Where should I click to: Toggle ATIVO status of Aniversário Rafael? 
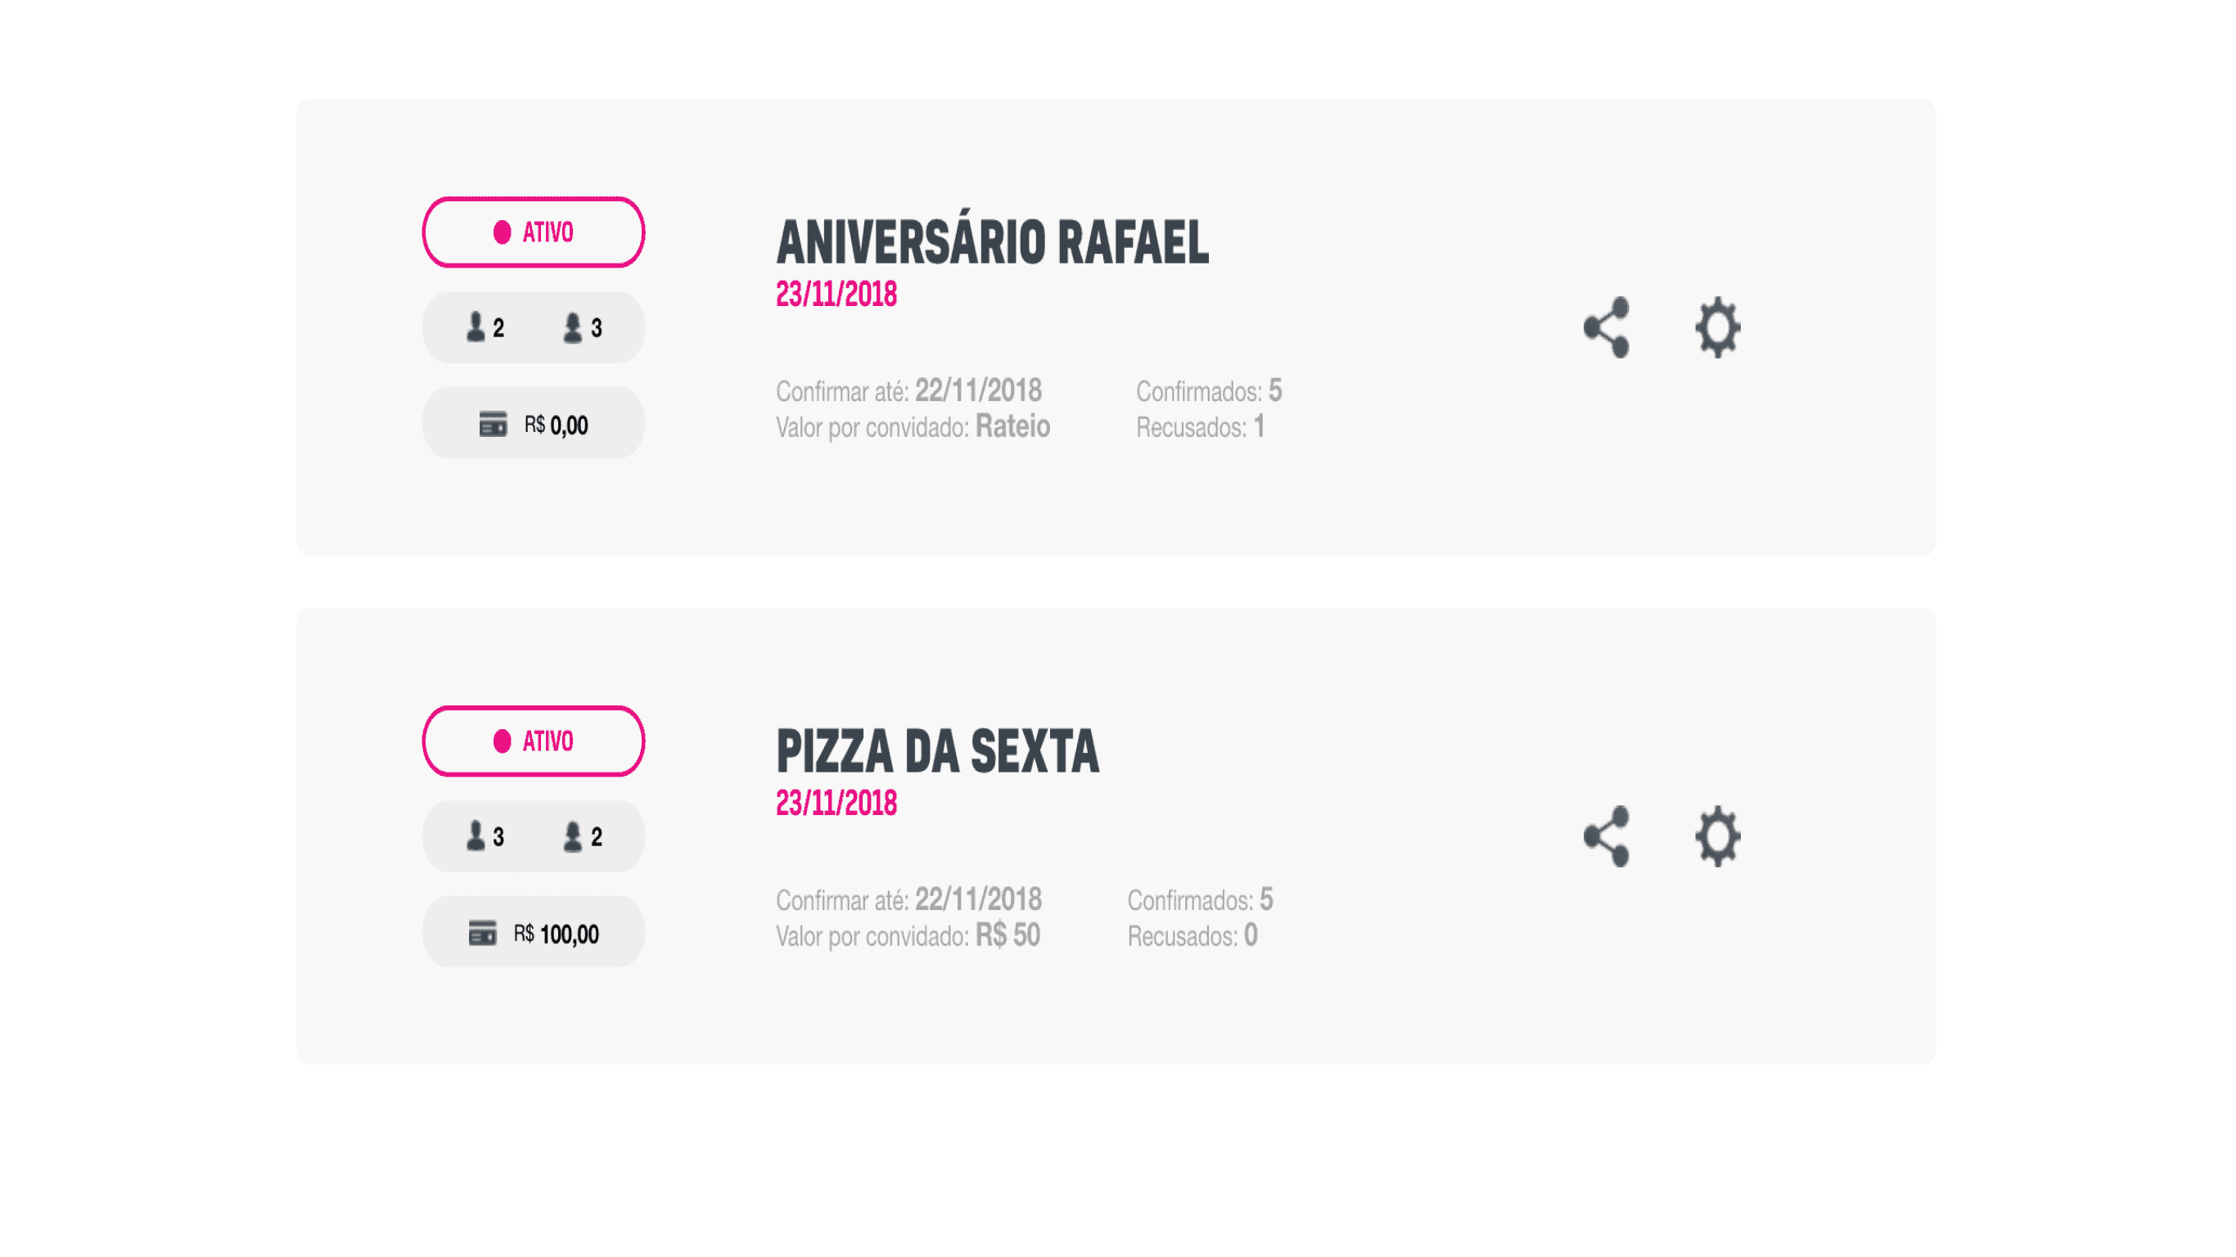pos(533,232)
